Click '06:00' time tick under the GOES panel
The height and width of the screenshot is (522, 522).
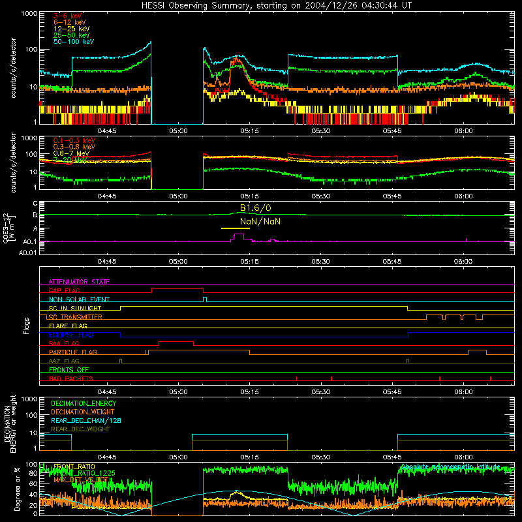pyautogui.click(x=463, y=262)
